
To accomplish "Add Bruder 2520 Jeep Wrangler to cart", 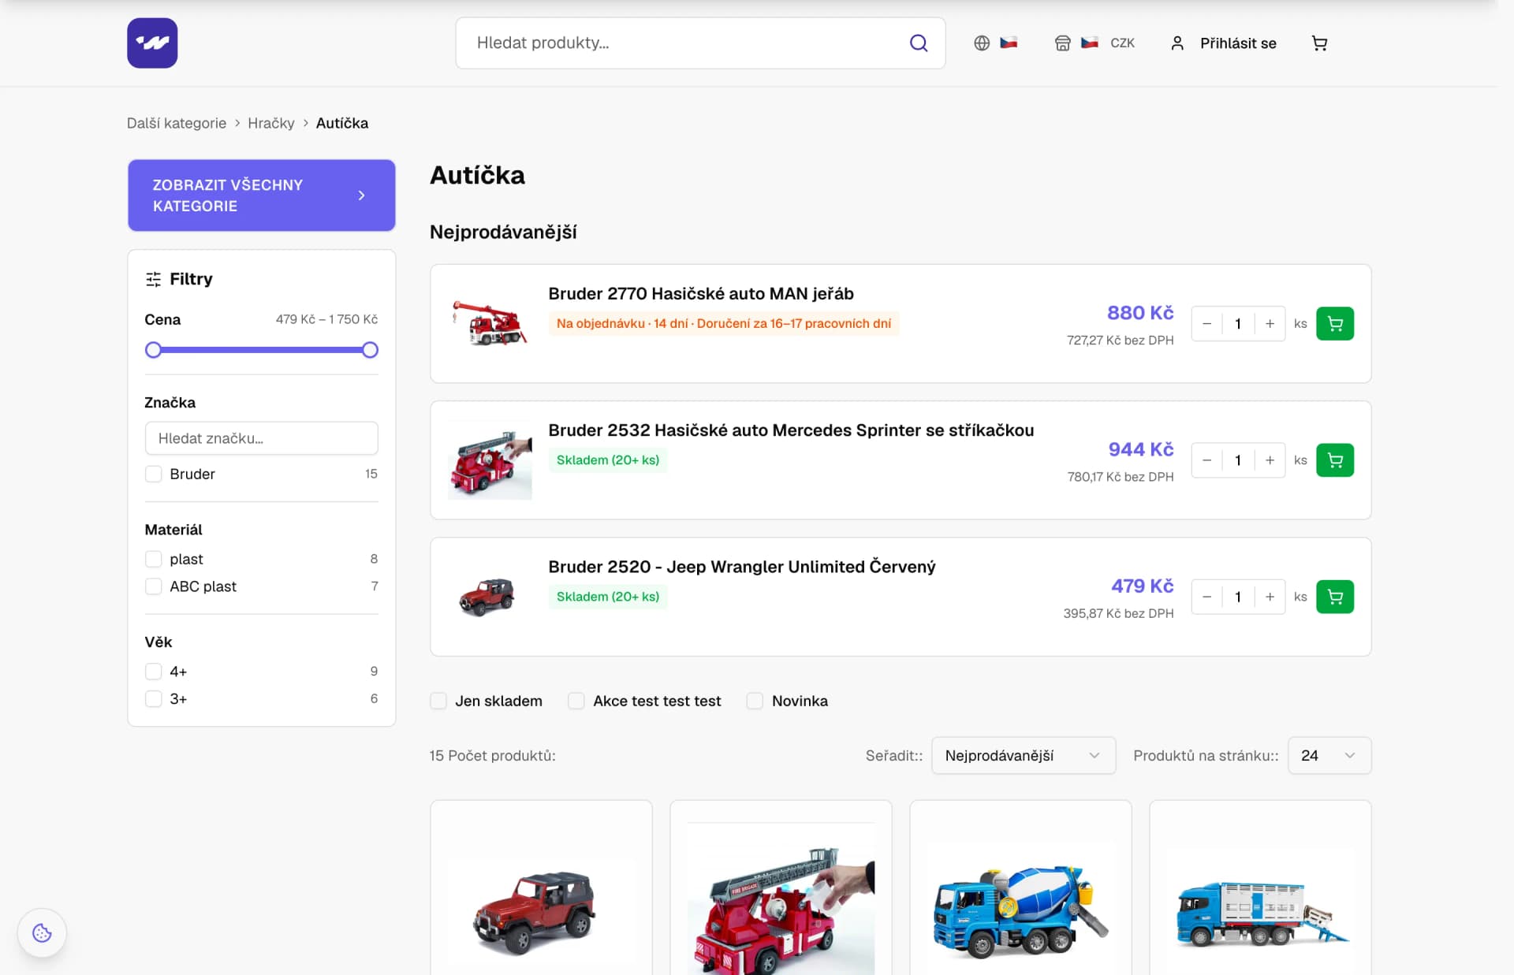I will point(1335,597).
